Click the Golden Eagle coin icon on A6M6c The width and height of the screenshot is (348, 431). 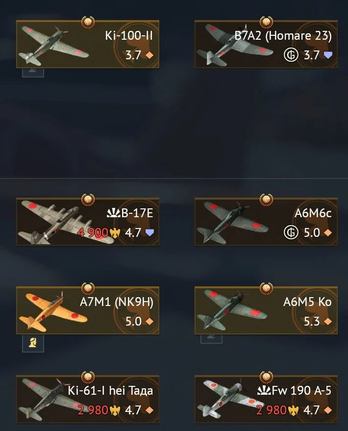click(291, 232)
